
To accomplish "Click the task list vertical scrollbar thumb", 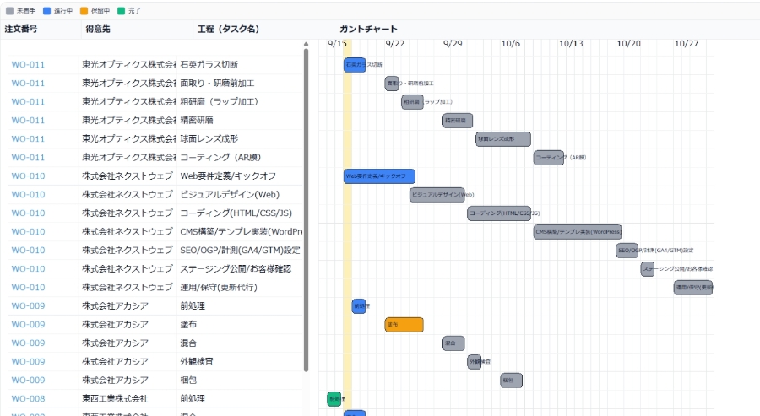I will coord(306,211).
